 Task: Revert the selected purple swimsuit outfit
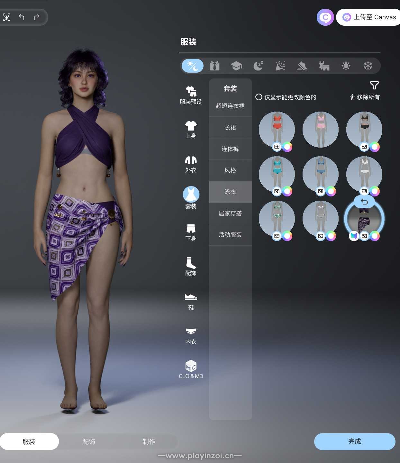364,202
